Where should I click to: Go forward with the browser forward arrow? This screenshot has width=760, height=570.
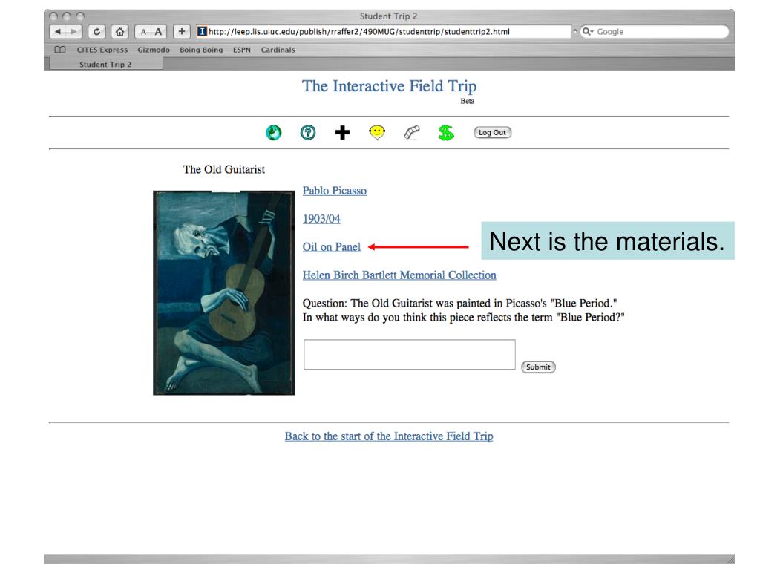(74, 31)
